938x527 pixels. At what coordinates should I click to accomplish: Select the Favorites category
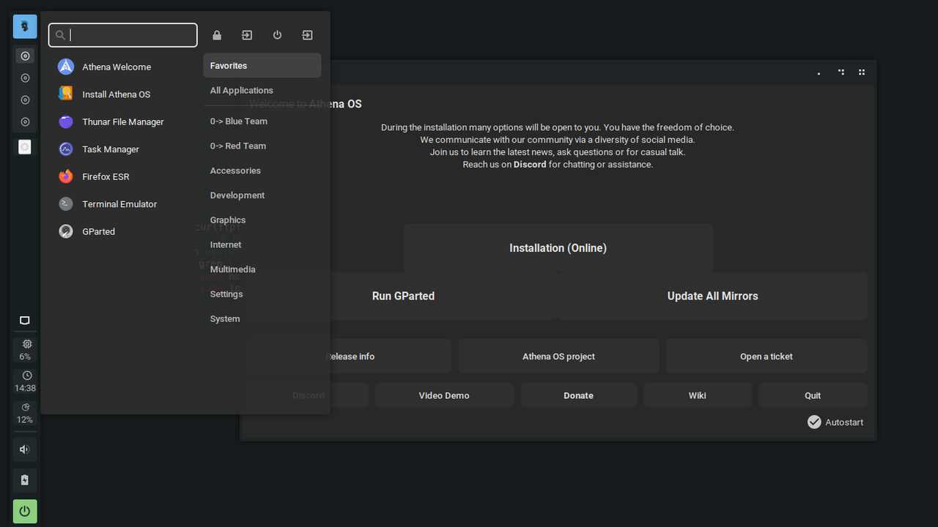pyautogui.click(x=262, y=65)
